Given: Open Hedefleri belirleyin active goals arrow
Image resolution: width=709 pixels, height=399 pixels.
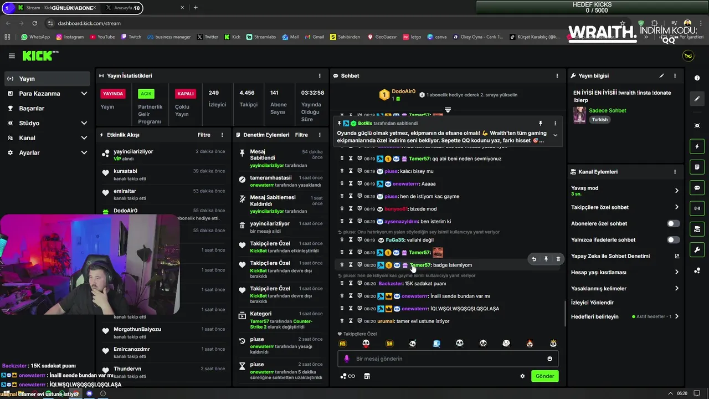Looking at the screenshot, I should 676,316.
